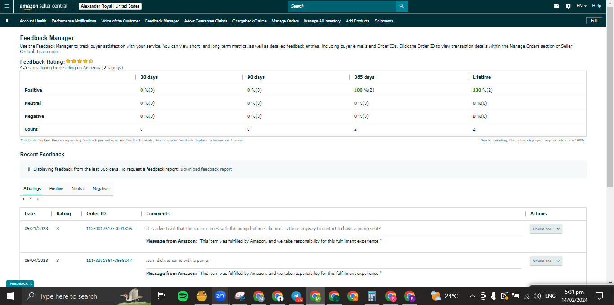The image size is (614, 305).
Task: Click the Help link at top right
Action: click(x=596, y=6)
